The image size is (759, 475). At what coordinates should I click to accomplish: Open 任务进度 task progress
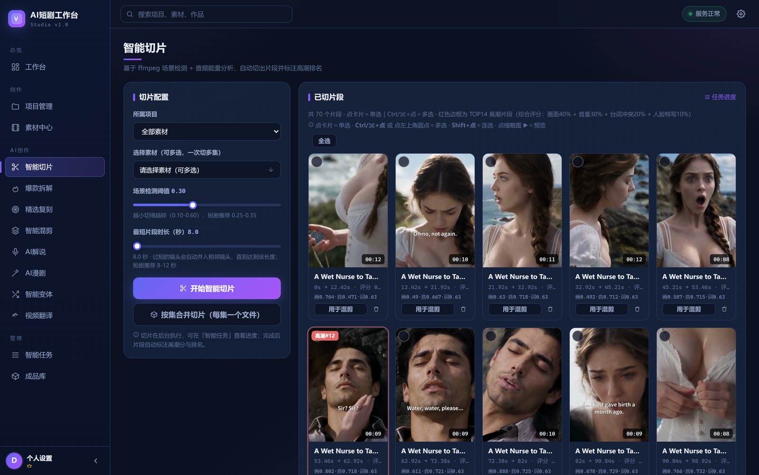point(720,97)
